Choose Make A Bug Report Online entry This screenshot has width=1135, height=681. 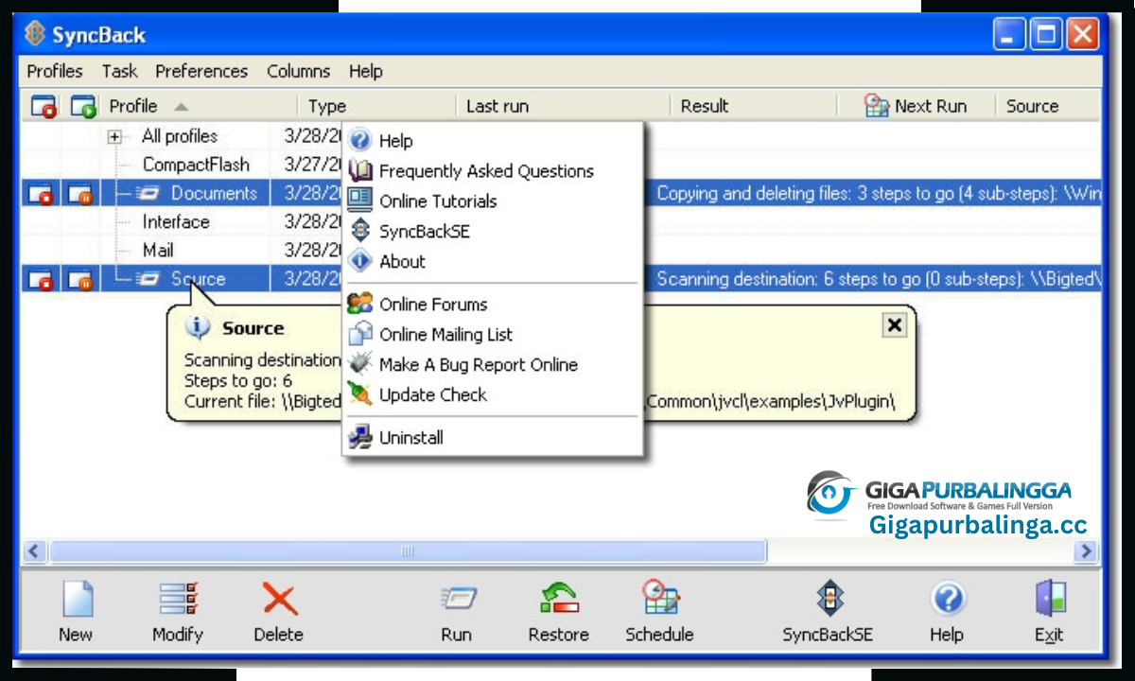(x=493, y=365)
